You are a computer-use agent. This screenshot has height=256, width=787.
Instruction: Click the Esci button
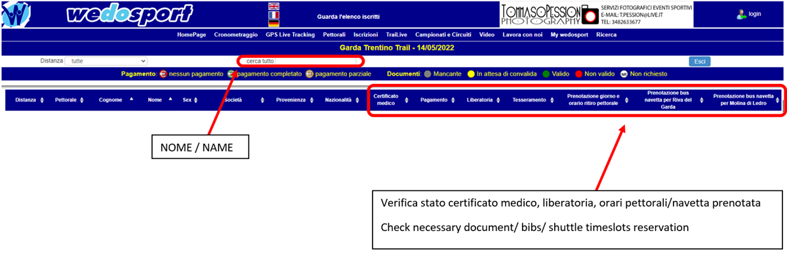coord(700,61)
